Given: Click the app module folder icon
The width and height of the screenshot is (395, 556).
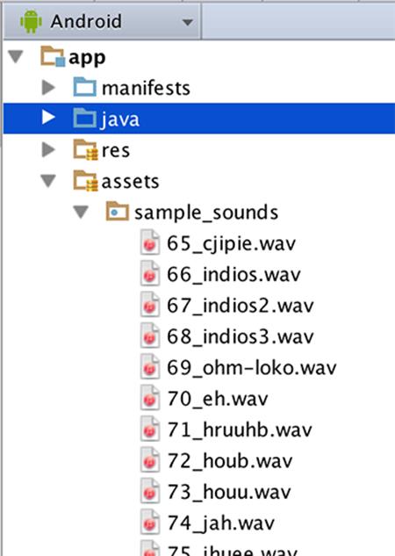Looking at the screenshot, I should 53,56.
